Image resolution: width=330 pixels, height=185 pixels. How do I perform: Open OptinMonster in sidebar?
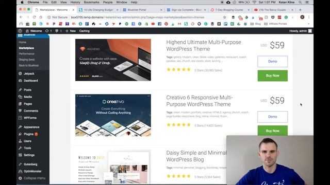[32, 171]
